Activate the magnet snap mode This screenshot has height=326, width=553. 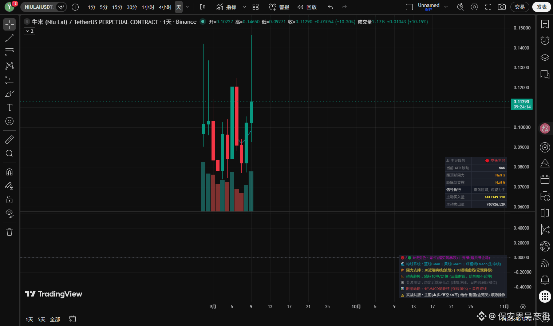(9, 172)
